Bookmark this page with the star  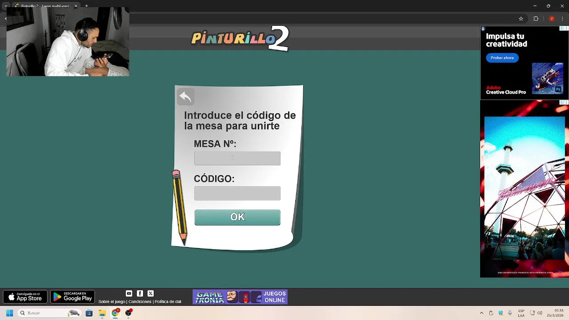pos(521,19)
